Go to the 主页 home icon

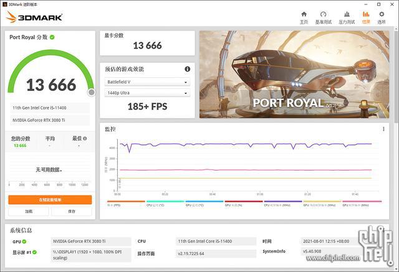point(304,14)
